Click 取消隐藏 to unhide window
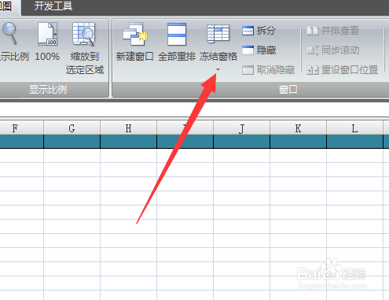Image resolution: width=389 pixels, height=300 pixels. [x=269, y=70]
